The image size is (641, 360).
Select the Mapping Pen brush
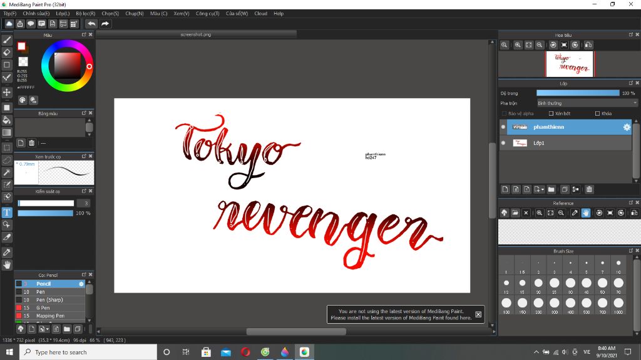(x=50, y=316)
